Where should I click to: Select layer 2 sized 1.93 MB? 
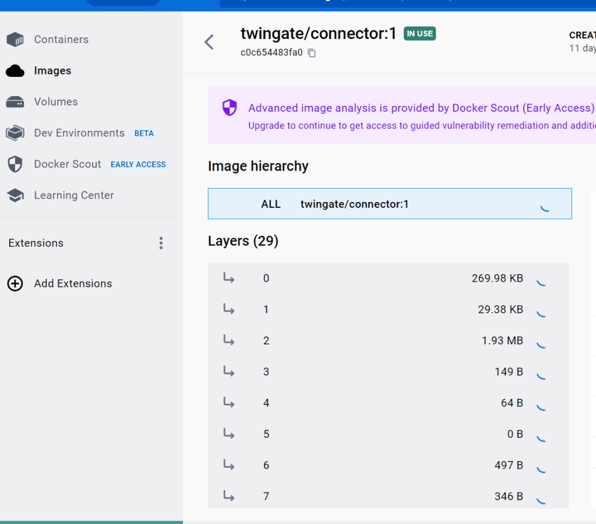point(388,341)
